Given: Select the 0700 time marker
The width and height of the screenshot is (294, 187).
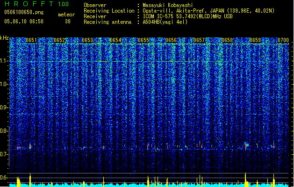Looking at the screenshot, I should point(283,40).
